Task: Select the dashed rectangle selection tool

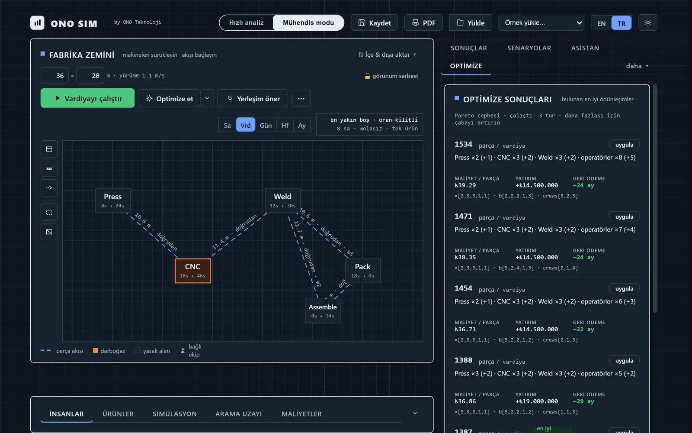Action: [x=49, y=212]
